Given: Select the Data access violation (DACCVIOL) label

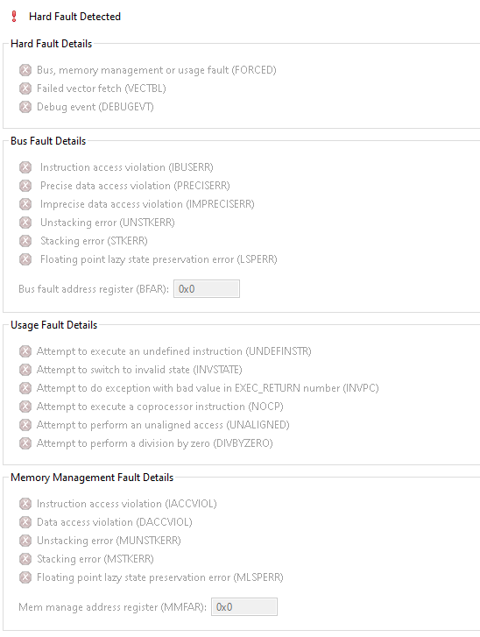Looking at the screenshot, I should [x=115, y=522].
